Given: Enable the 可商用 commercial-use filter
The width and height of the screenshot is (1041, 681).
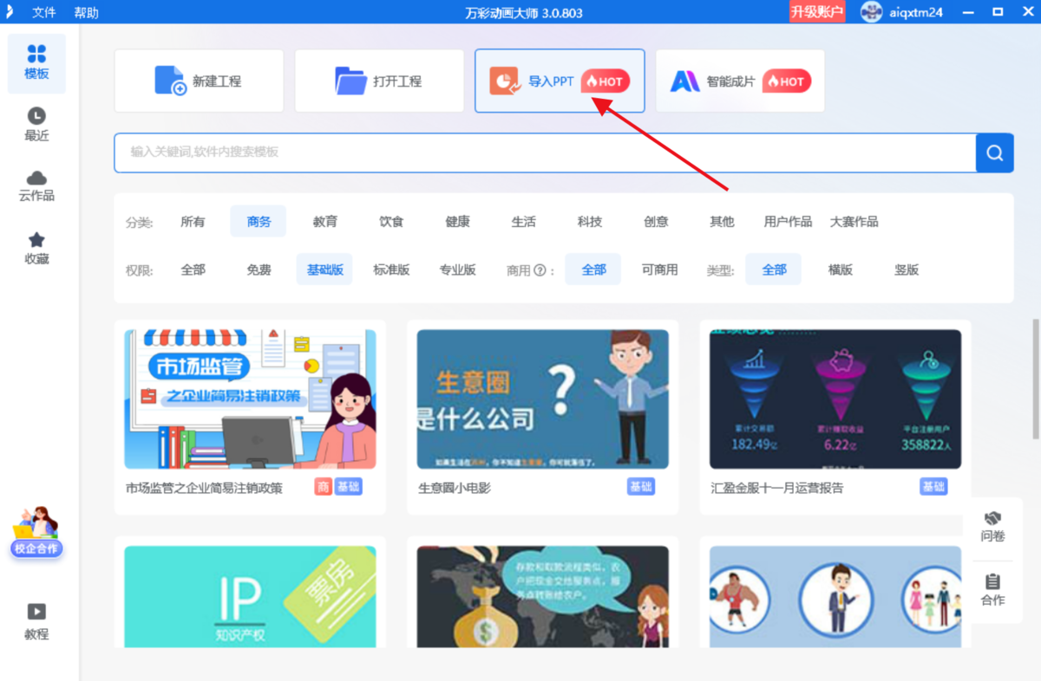Looking at the screenshot, I should coord(659,269).
